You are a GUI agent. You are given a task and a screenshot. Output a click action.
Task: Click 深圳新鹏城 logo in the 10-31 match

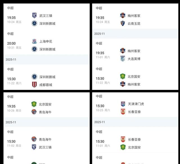[34, 49]
